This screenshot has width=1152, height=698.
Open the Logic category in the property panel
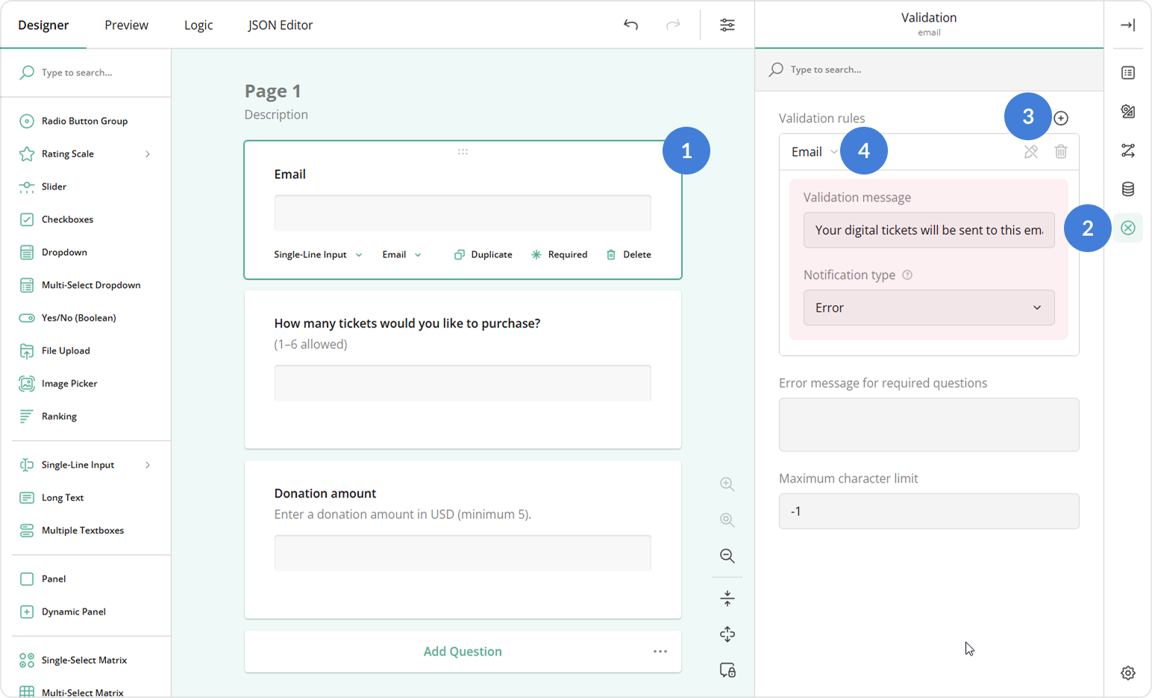pyautogui.click(x=1127, y=150)
